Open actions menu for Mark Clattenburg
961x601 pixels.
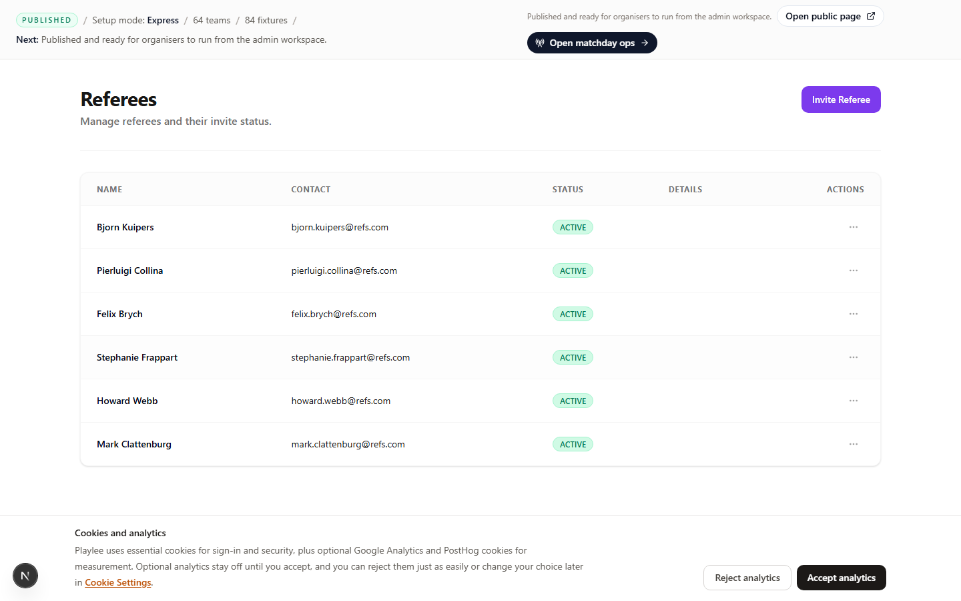(x=853, y=444)
